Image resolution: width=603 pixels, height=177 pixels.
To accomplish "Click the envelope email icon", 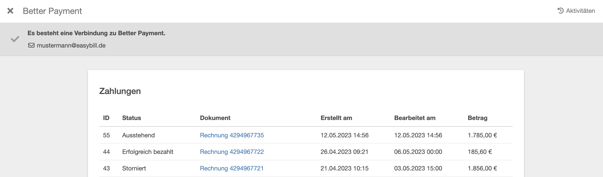I will pos(31,45).
